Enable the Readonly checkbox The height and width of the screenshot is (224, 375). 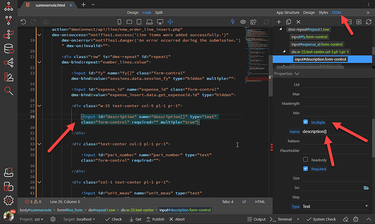(305, 159)
